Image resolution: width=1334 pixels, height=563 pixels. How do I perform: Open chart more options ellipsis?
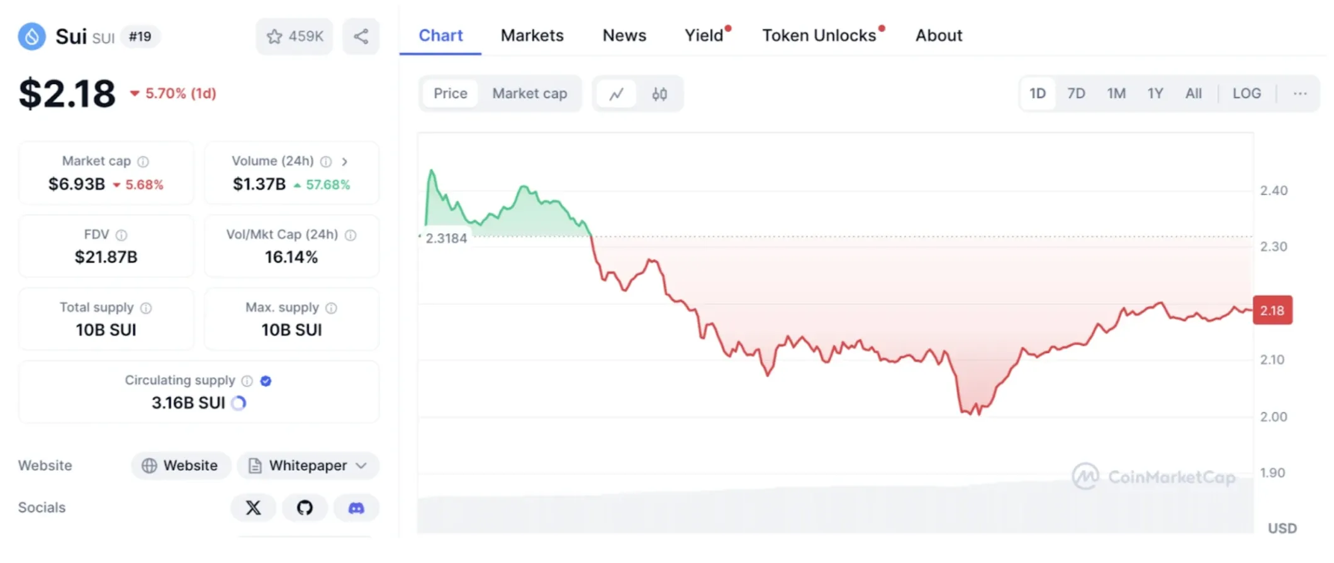click(1300, 94)
